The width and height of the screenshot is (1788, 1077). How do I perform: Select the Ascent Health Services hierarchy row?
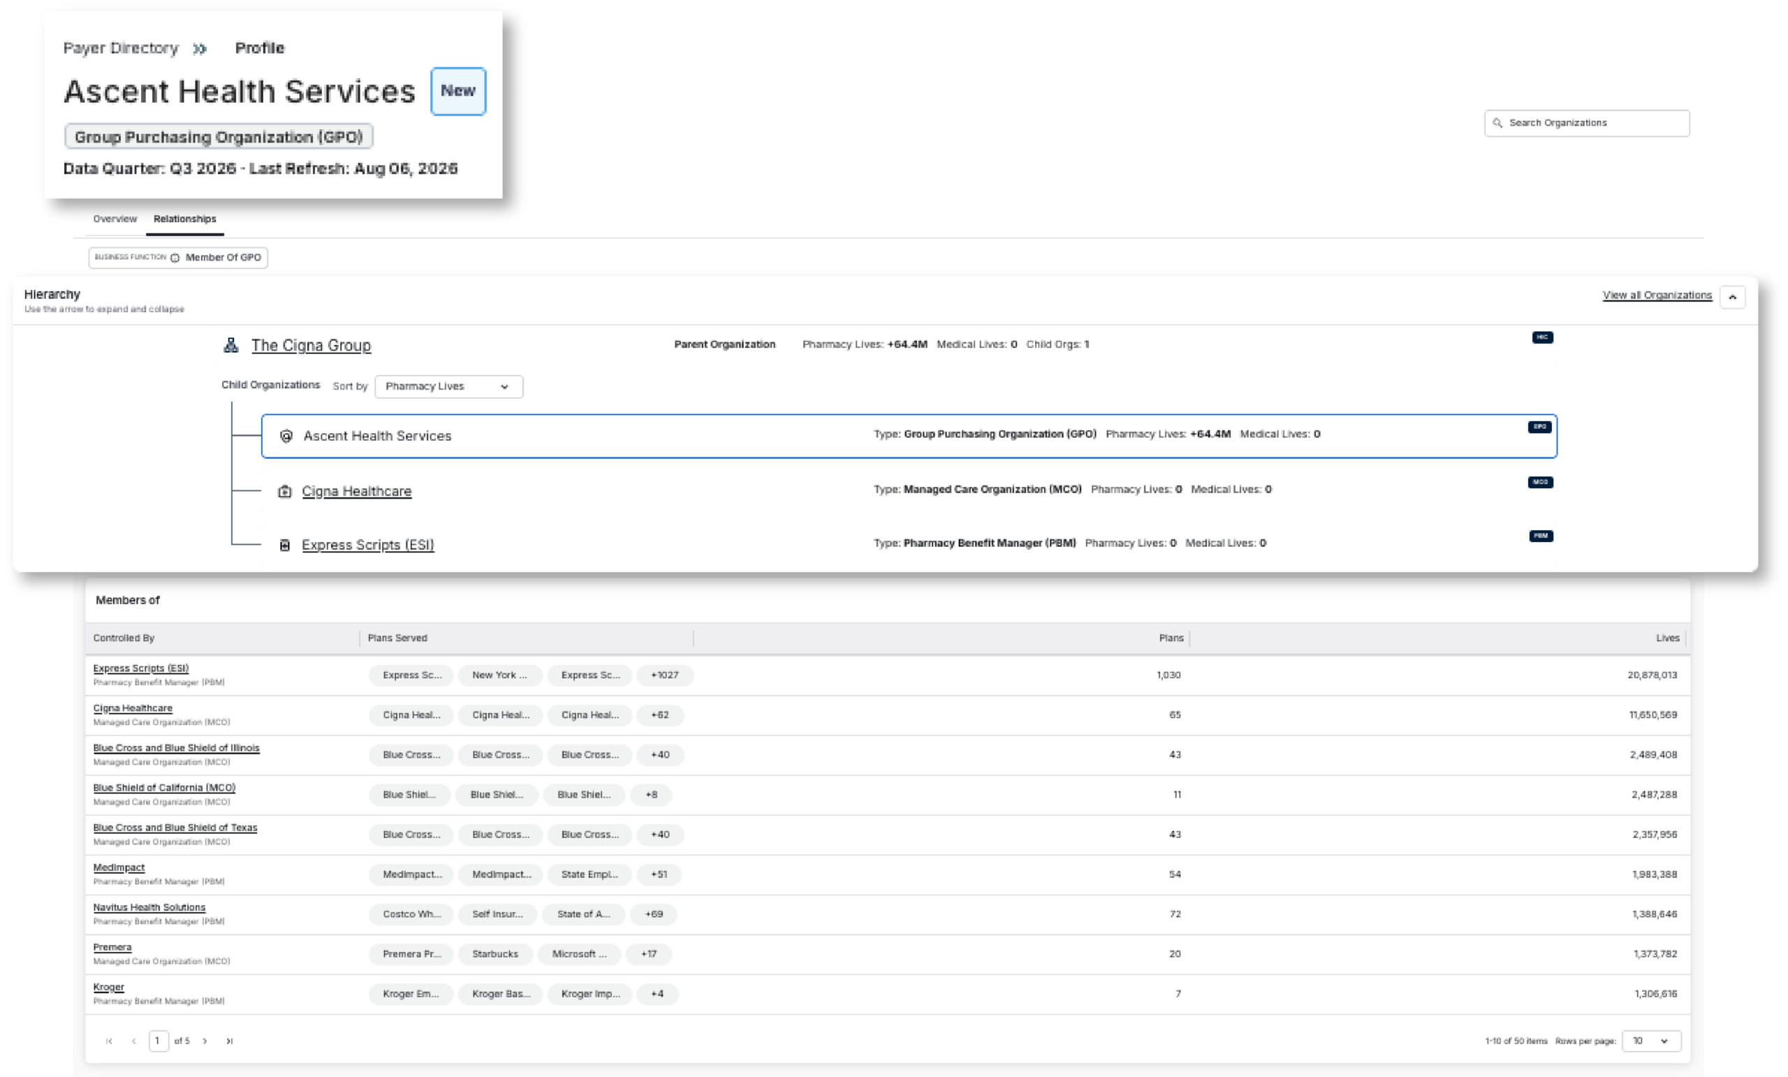coord(909,436)
